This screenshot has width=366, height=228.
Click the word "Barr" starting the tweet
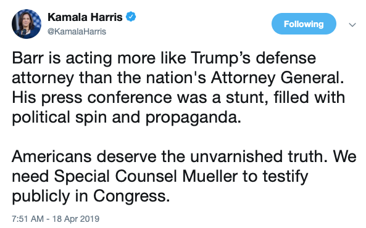(x=28, y=58)
